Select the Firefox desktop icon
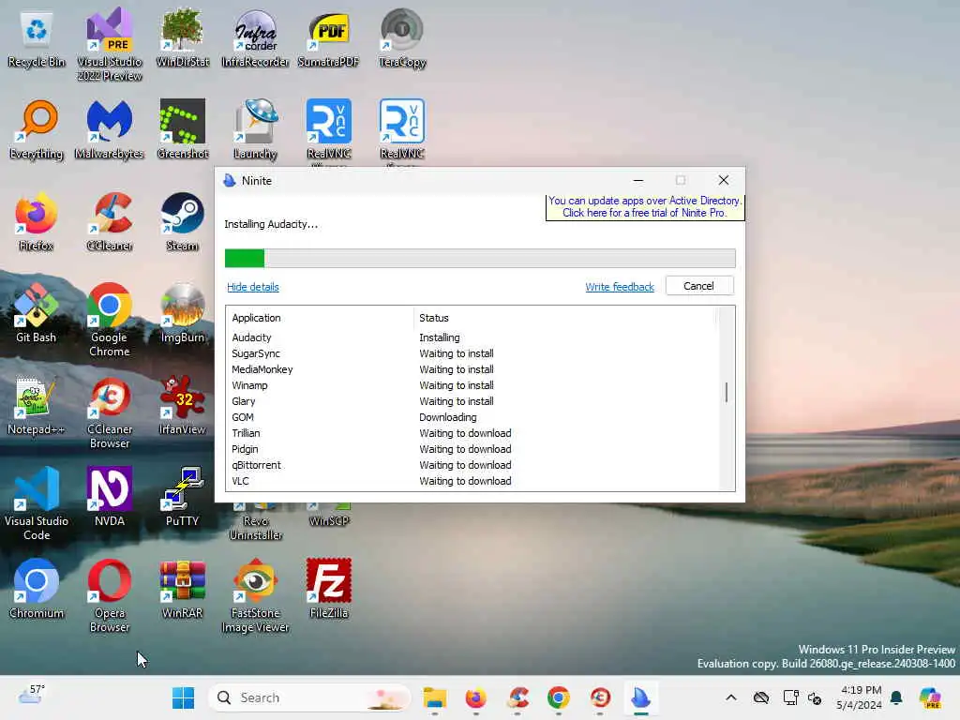Image resolution: width=960 pixels, height=720 pixels. pos(37,221)
